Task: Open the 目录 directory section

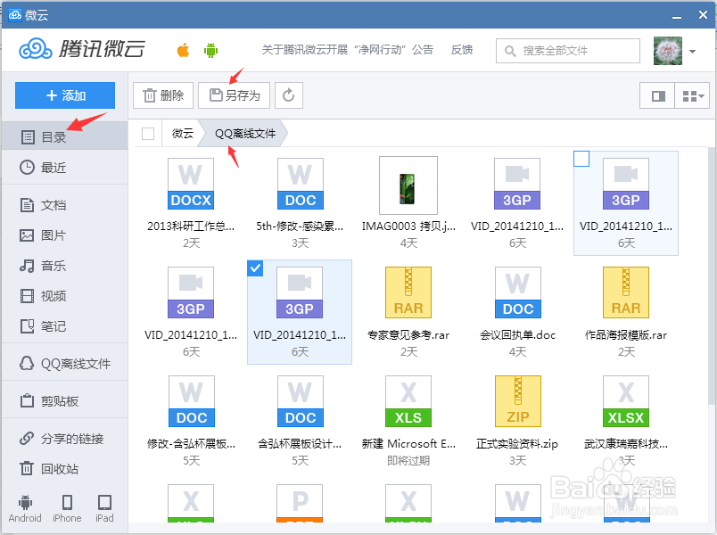Action: pos(64,136)
